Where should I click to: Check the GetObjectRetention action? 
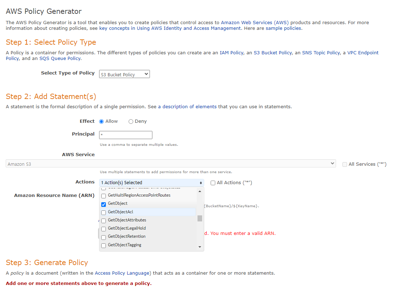[103, 237]
